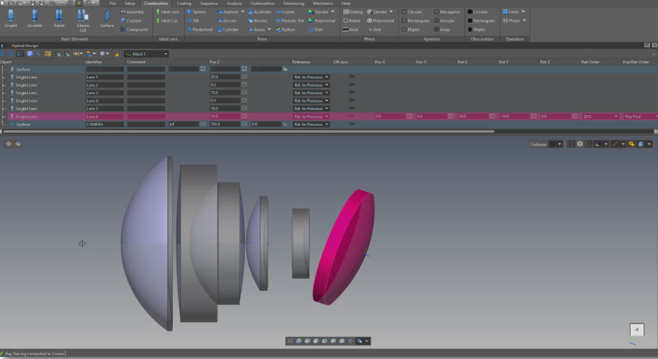The width and height of the screenshot is (658, 359).
Task: Insert an Ideal Lens
Action: click(x=167, y=12)
